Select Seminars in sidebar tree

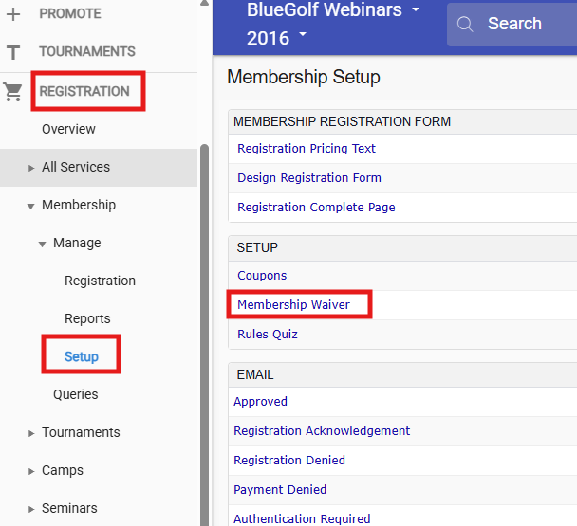coord(69,508)
